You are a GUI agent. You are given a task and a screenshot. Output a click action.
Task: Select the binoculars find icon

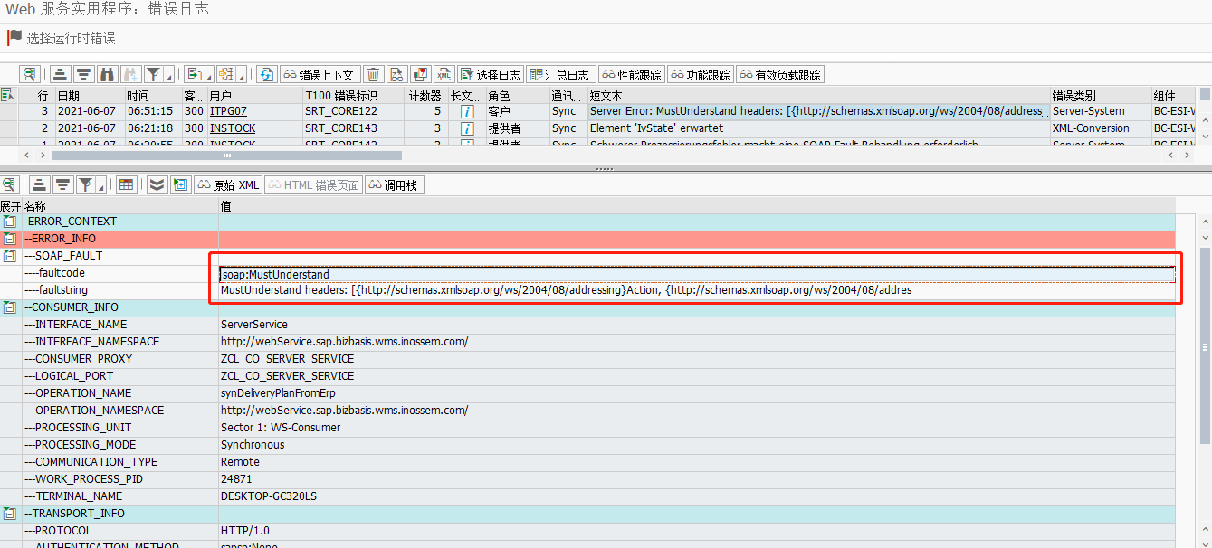point(107,74)
